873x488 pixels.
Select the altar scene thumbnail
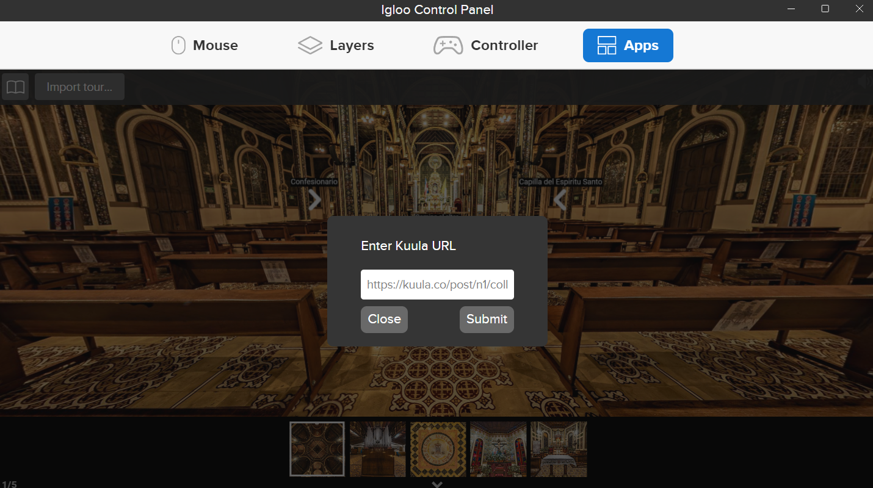click(x=558, y=449)
